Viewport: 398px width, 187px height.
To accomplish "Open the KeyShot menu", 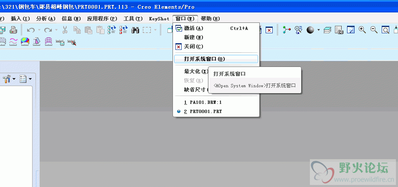I will point(159,19).
